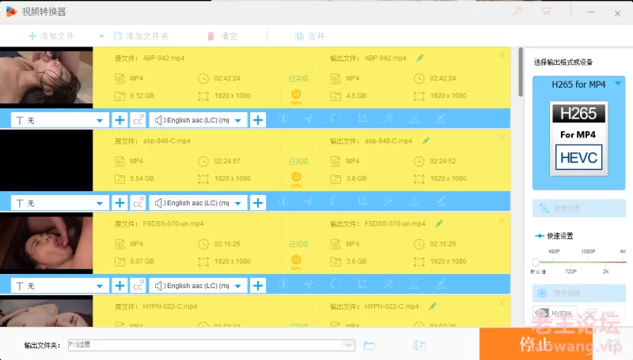Click the Clear (清空) trash button
Screen dimensions: 633x360
222,36
